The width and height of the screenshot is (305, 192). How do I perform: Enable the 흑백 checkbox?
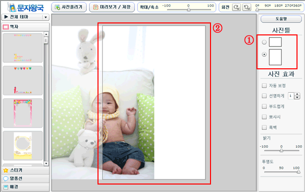pos(264,128)
